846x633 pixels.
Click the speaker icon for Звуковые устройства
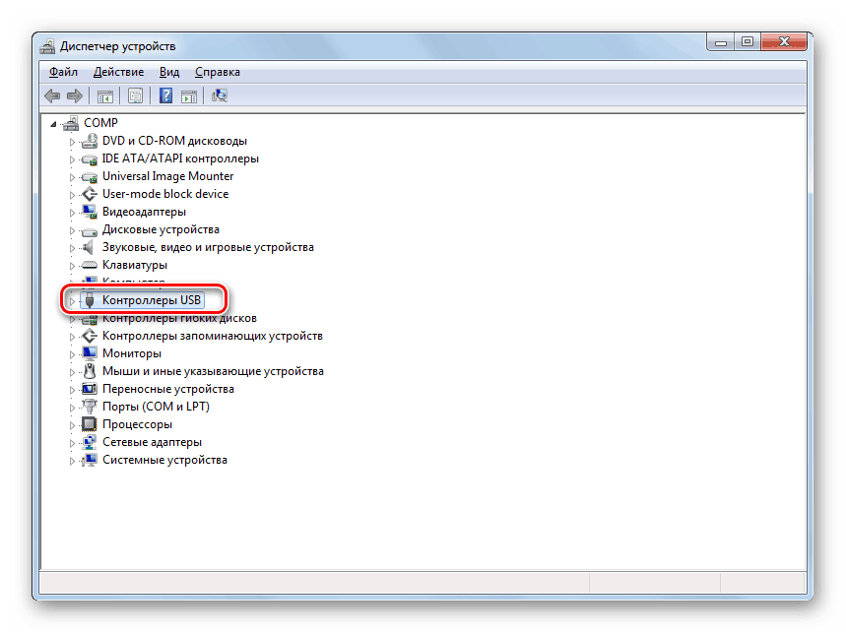(89, 247)
